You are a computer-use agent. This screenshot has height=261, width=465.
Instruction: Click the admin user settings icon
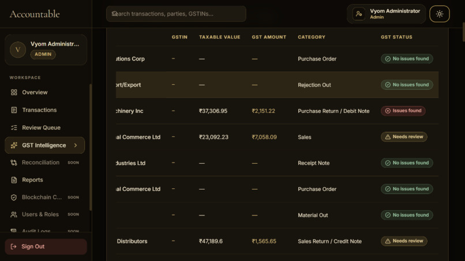pyautogui.click(x=359, y=14)
